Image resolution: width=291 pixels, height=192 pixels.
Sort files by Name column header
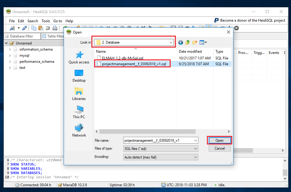click(136, 52)
